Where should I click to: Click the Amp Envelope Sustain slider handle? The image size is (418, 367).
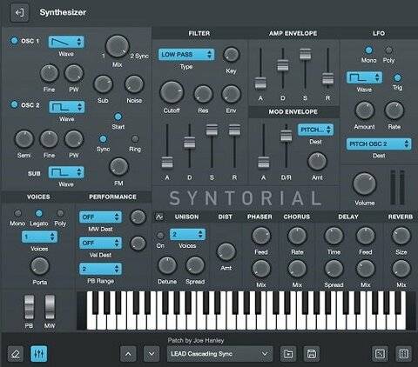click(x=305, y=54)
